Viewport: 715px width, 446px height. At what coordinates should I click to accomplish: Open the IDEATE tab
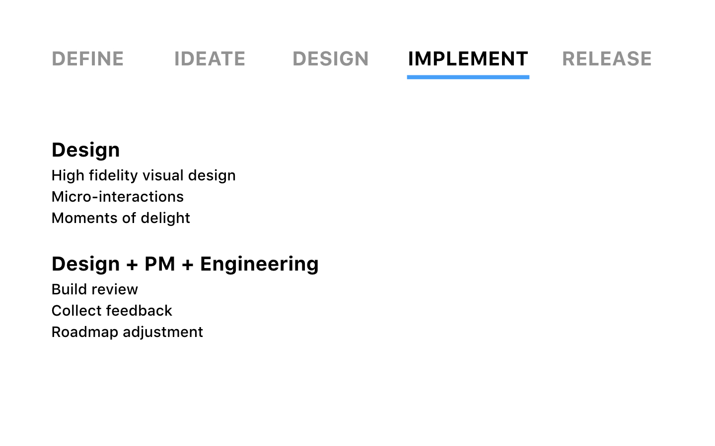[x=210, y=59]
